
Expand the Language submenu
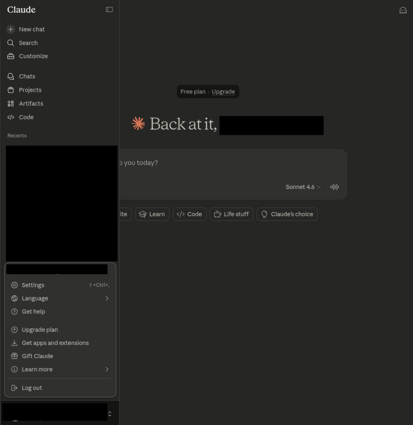coord(60,298)
